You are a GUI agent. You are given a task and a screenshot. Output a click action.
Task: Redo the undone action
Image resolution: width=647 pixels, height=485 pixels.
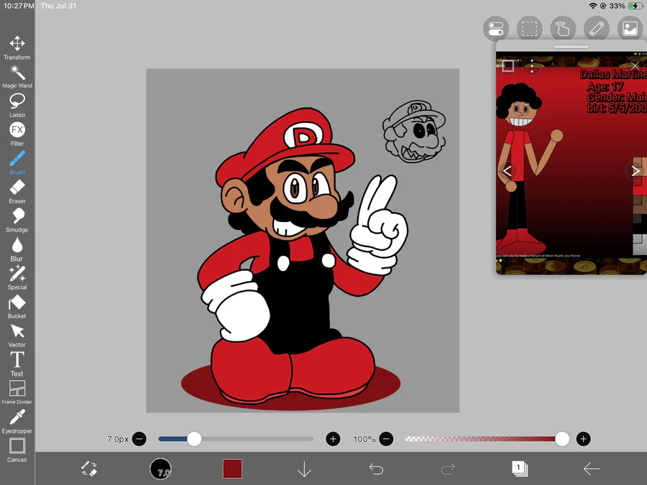coord(448,469)
